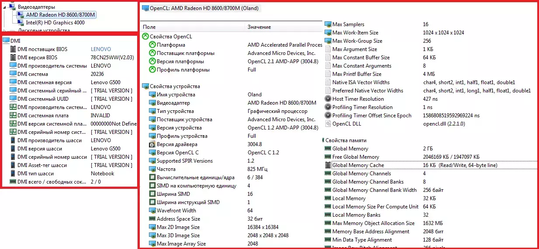The height and width of the screenshot is (249, 539).
Task: Click the memory icon beside Local Memory Banks
Action: click(328, 215)
